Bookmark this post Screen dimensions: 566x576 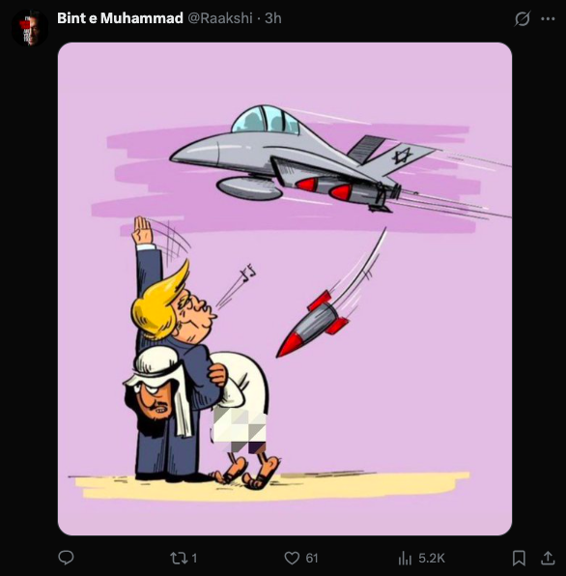(519, 558)
